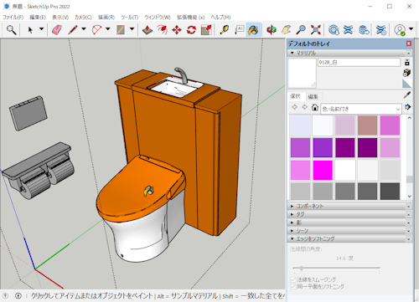This screenshot has height=302, width=419.
Task: Click the current material preview thumbnail
Action: click(302, 73)
